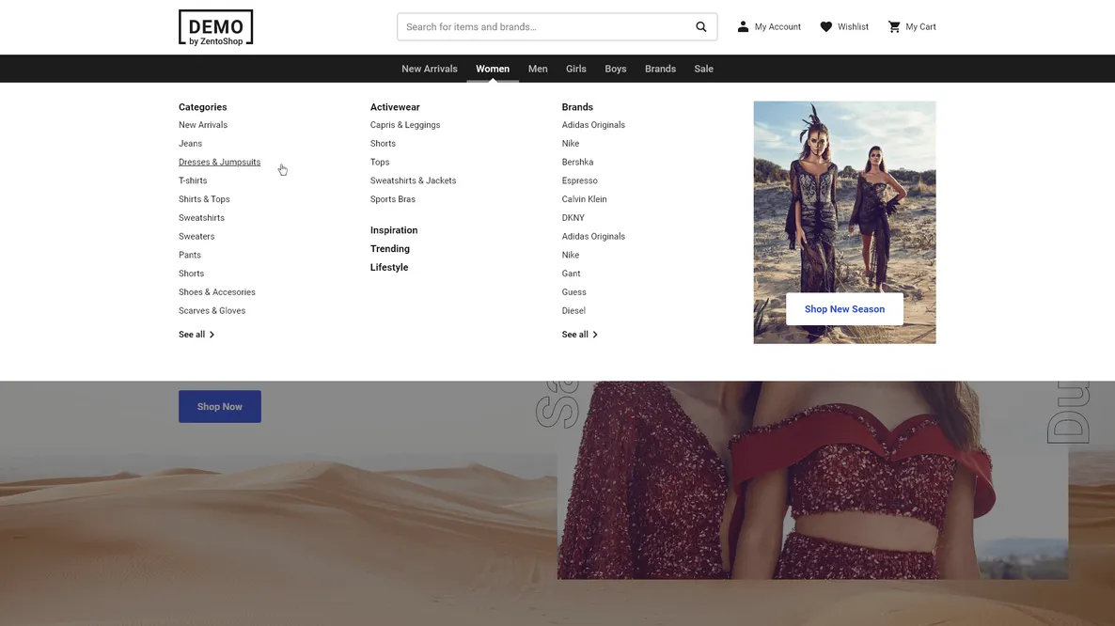The width and height of the screenshot is (1115, 626).
Task: Select Capris & Leggings under Activewear
Action: 404,125
